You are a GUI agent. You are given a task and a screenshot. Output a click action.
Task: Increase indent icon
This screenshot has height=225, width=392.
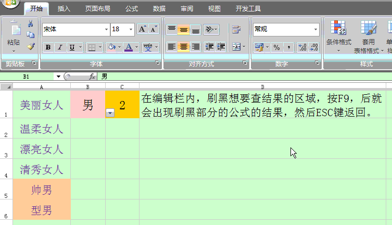(x=221, y=47)
